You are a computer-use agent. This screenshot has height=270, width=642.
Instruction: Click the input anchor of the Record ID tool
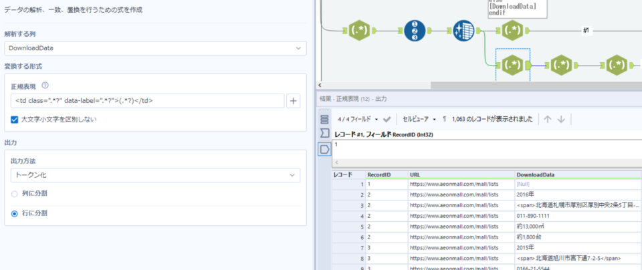[400, 31]
